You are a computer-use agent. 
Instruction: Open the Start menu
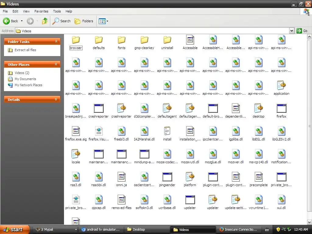pos(15,229)
